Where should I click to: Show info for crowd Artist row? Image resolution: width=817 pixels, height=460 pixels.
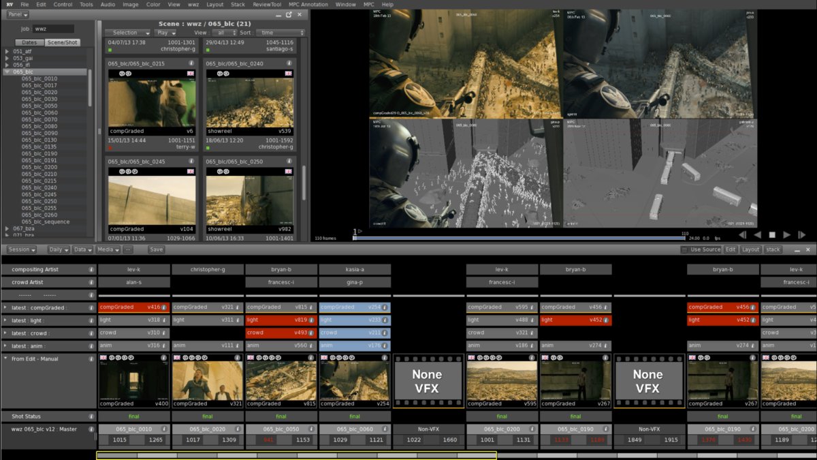click(x=91, y=282)
